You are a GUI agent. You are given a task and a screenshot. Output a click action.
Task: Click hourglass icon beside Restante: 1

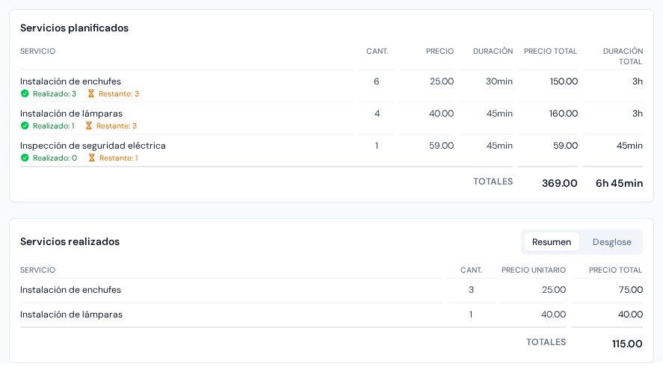pyautogui.click(x=91, y=158)
